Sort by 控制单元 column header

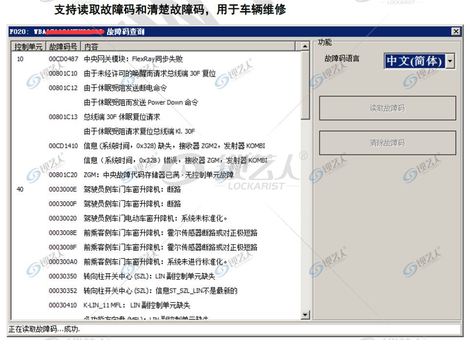click(29, 47)
